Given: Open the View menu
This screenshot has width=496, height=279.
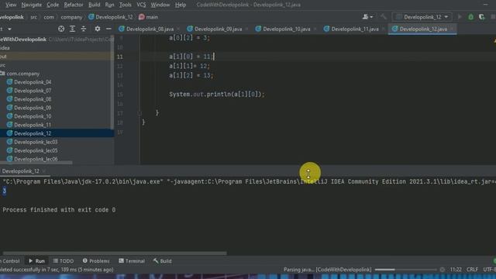Looking at the screenshot, I should pos(11,5).
